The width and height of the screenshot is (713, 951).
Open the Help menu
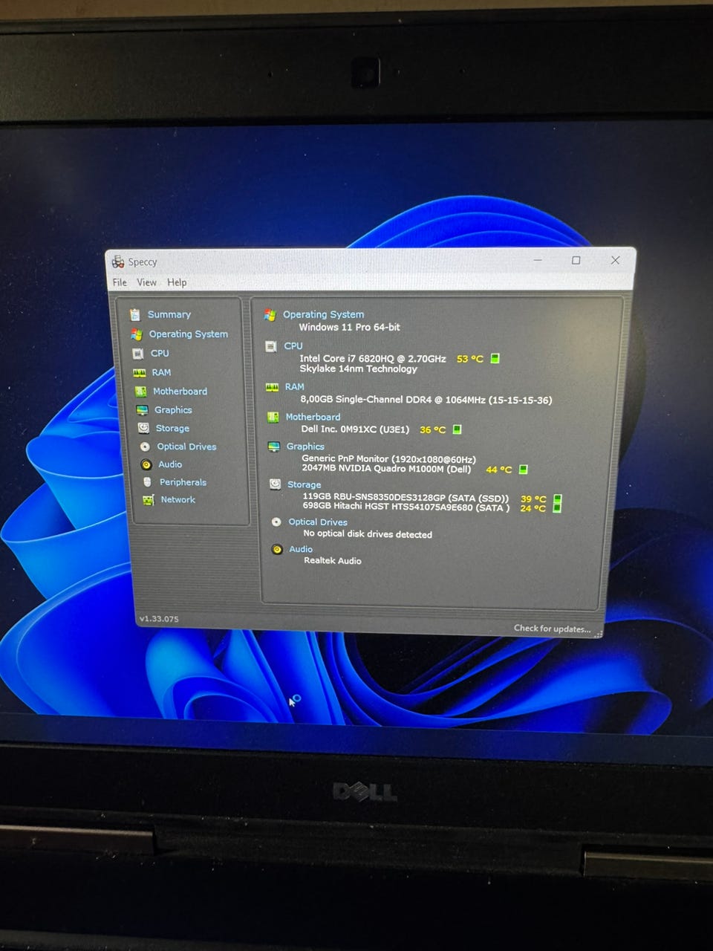[177, 282]
